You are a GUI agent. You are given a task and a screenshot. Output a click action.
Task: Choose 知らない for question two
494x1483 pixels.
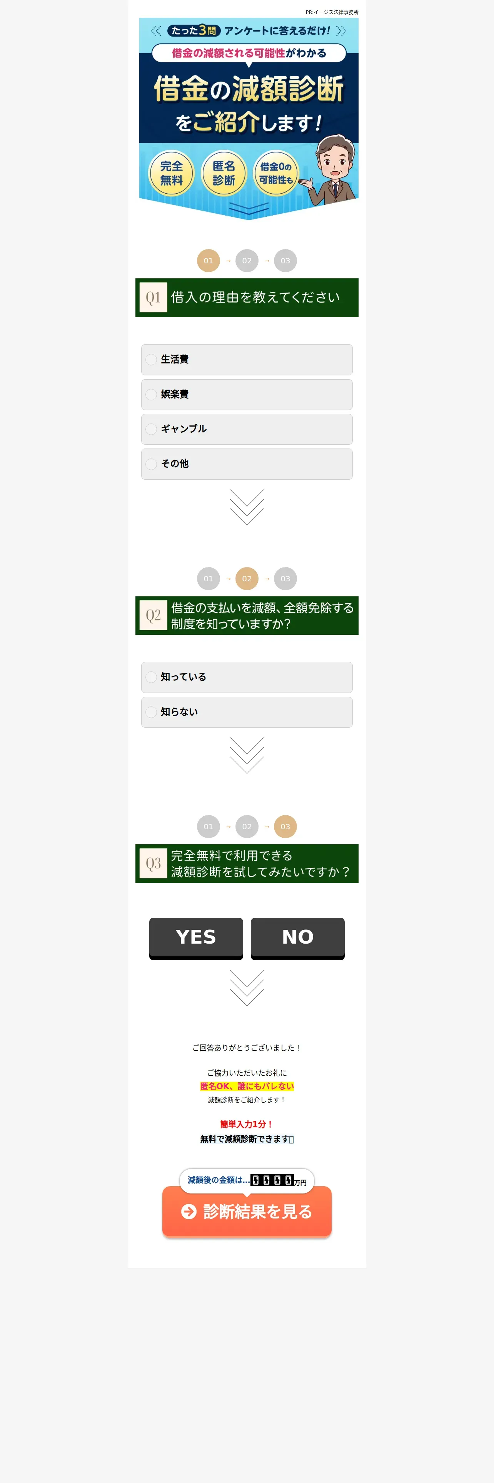tap(247, 712)
